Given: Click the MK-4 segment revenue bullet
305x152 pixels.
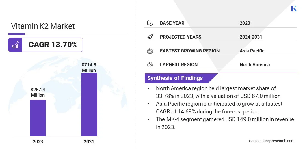Looking at the screenshot, I should click(225, 123).
